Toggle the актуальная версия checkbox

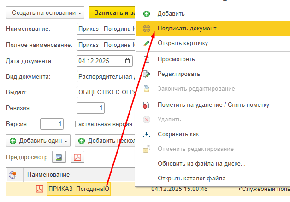tap(72, 124)
